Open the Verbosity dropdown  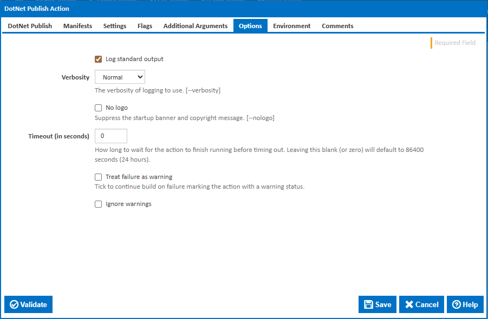pyautogui.click(x=120, y=77)
